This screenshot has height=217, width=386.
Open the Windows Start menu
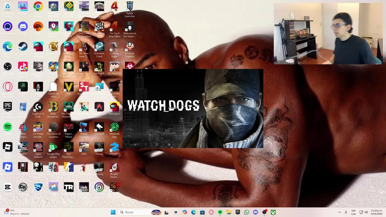pos(113,212)
